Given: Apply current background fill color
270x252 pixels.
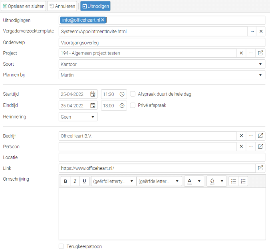Looking at the screenshot, I should (212, 181).
